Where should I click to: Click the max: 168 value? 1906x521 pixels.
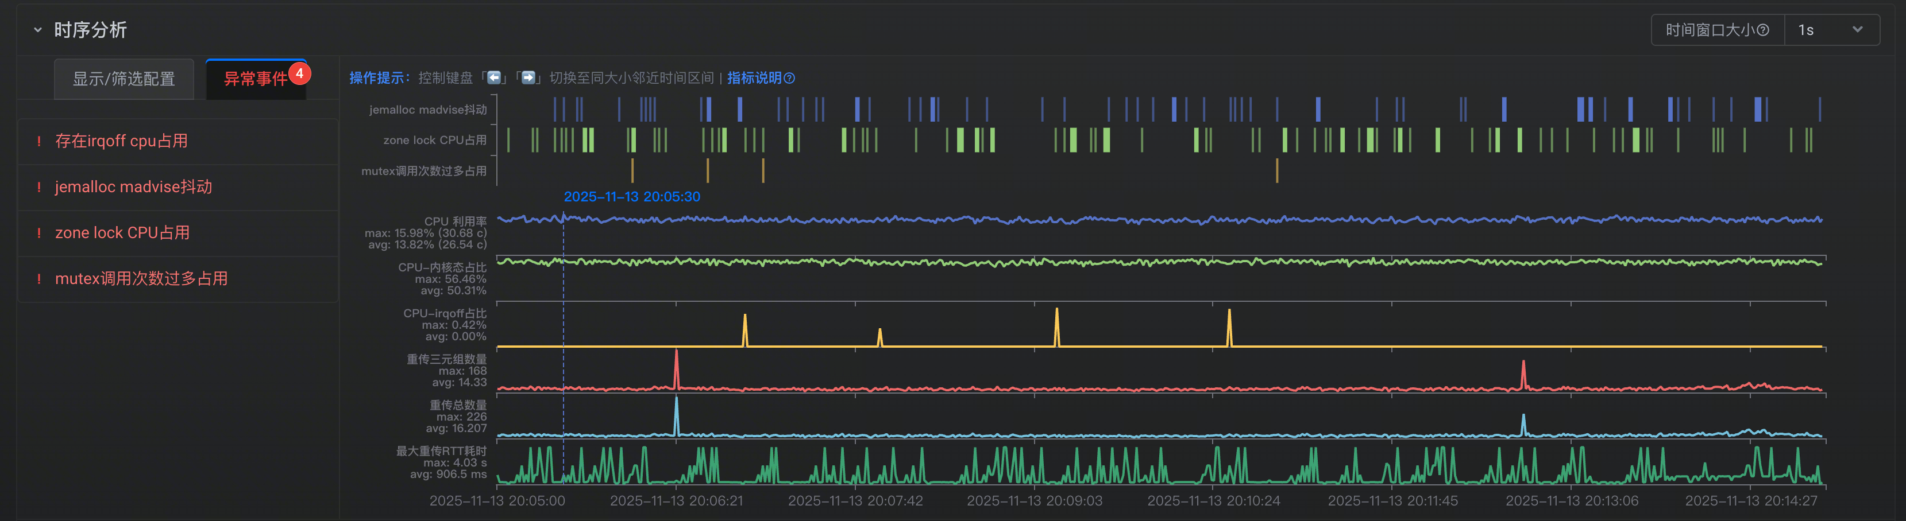click(x=462, y=370)
